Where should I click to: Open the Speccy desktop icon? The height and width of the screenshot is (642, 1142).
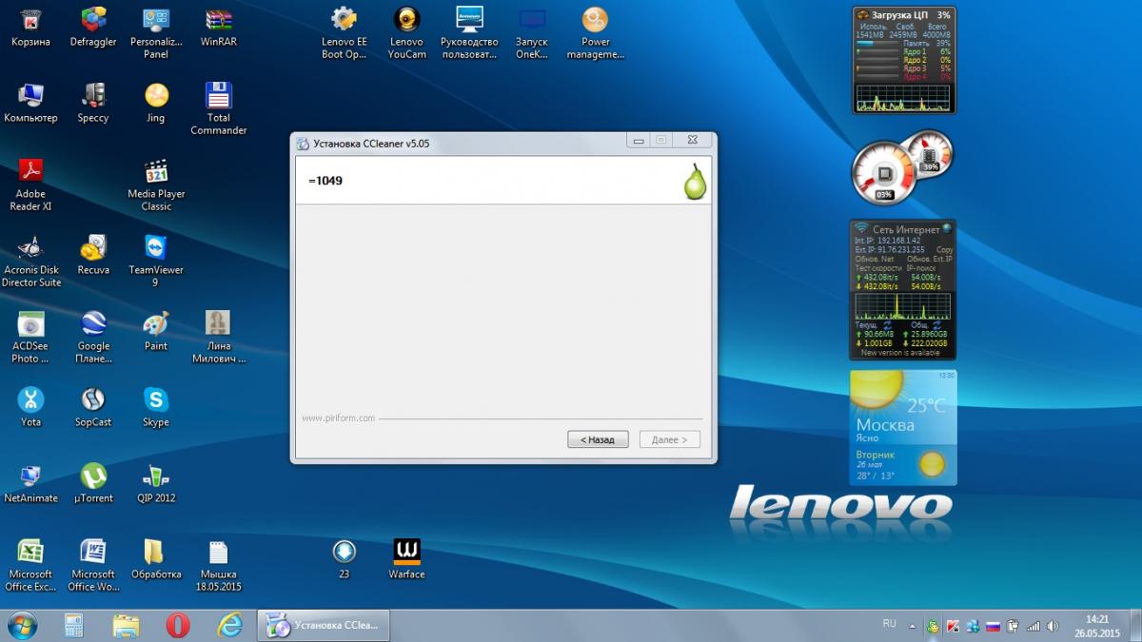tap(93, 97)
